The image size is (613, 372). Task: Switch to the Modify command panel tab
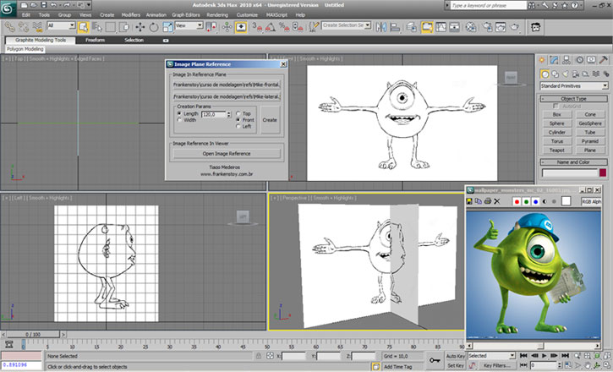(554, 60)
